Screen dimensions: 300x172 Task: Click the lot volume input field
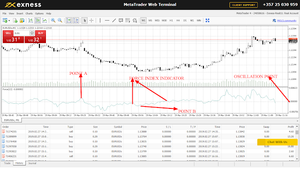(22, 33)
